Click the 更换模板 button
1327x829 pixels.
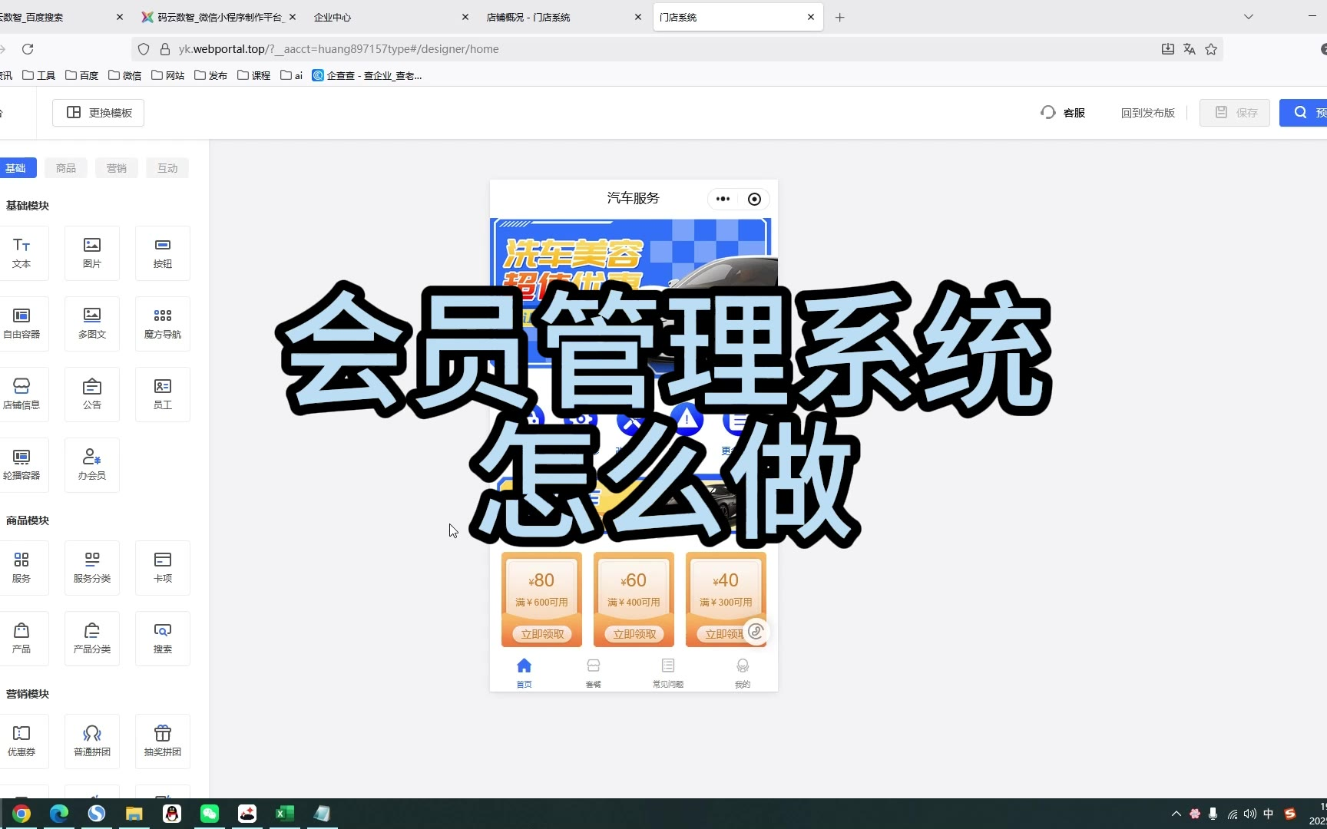click(x=98, y=113)
